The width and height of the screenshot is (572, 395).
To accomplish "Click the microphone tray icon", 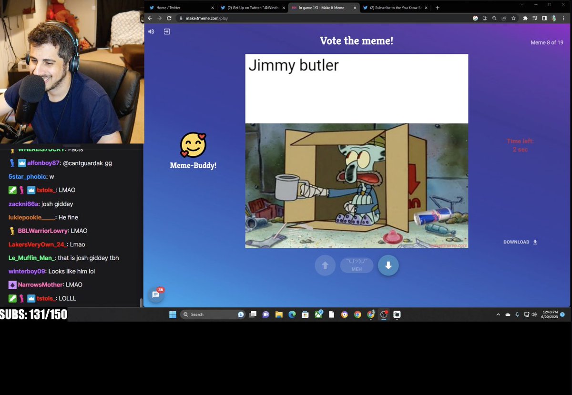I will pyautogui.click(x=517, y=314).
